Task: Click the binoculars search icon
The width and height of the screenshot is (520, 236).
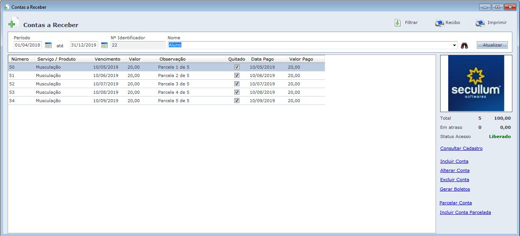Action: tap(464, 45)
